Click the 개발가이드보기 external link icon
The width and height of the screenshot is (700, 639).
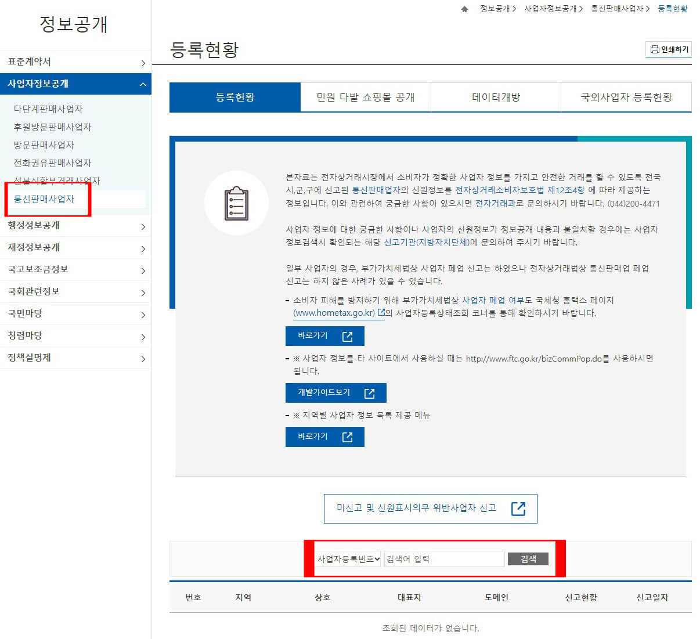point(370,393)
